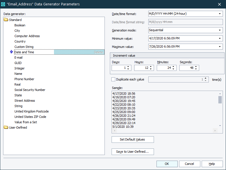226x170 pixels.
Task: Enable the Duplicate each value checkbox
Action: (114, 80)
